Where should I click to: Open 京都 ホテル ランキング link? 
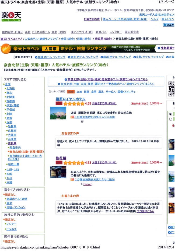pyautogui.click(x=150, y=57)
